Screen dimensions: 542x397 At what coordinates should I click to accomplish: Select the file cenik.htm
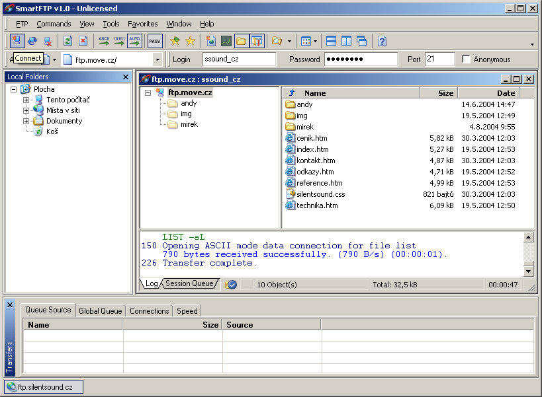312,138
